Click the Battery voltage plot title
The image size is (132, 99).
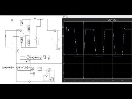click(112, 20)
